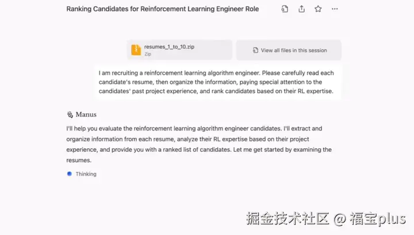Click the 掘金技术社区 watermark text
The image size is (414, 235).
click(x=287, y=218)
